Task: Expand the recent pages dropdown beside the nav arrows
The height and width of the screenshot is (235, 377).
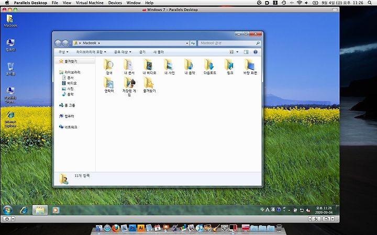Action: click(70, 43)
